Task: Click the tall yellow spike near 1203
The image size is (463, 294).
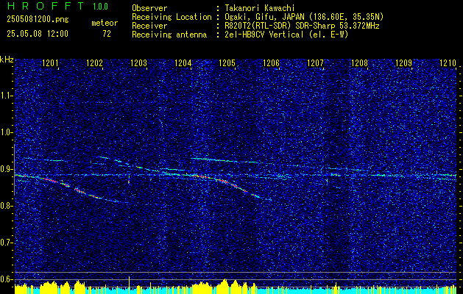Action: [x=129, y=285]
